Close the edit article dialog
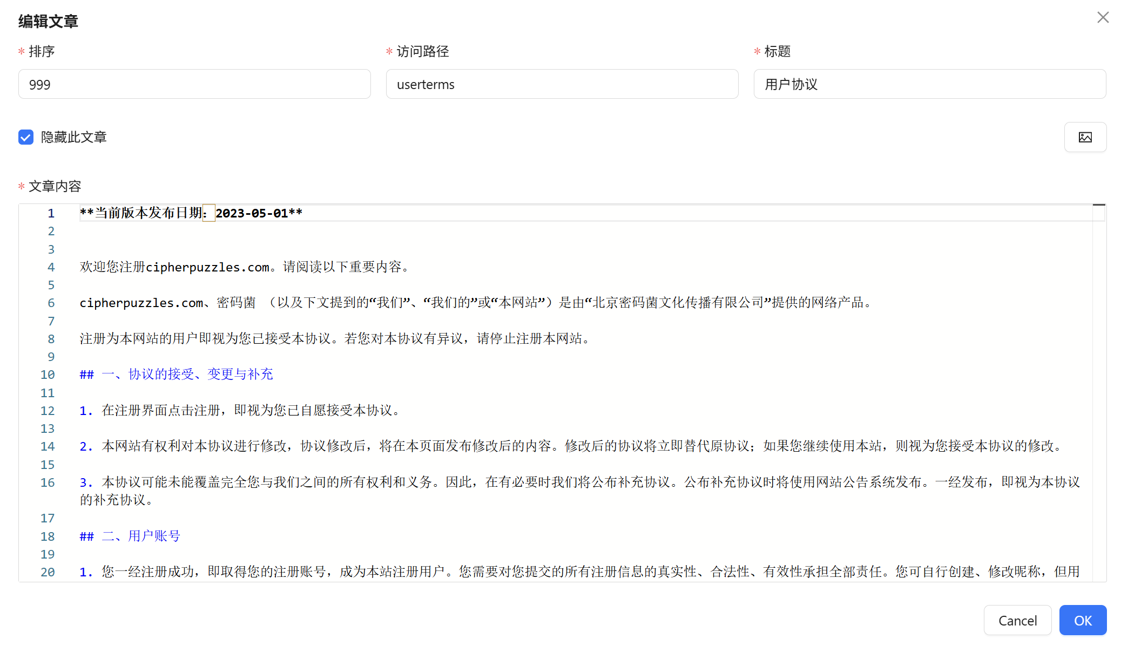Viewport: 1121px width, 646px height. coord(1103,18)
